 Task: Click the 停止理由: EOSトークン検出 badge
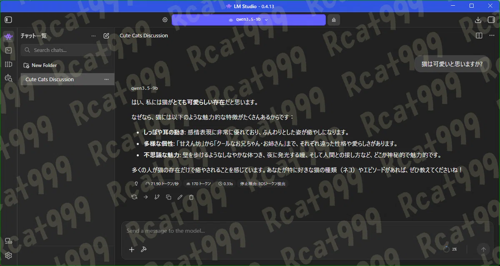point(263,184)
